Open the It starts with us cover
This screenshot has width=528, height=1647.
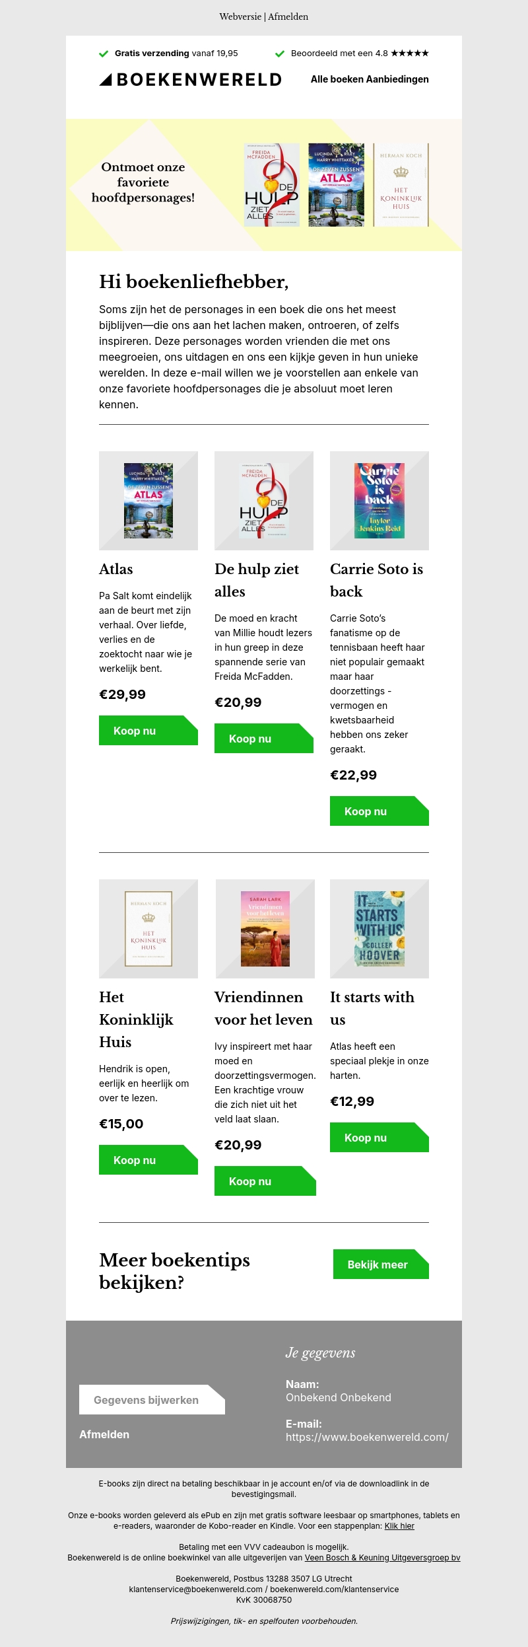pos(379,929)
